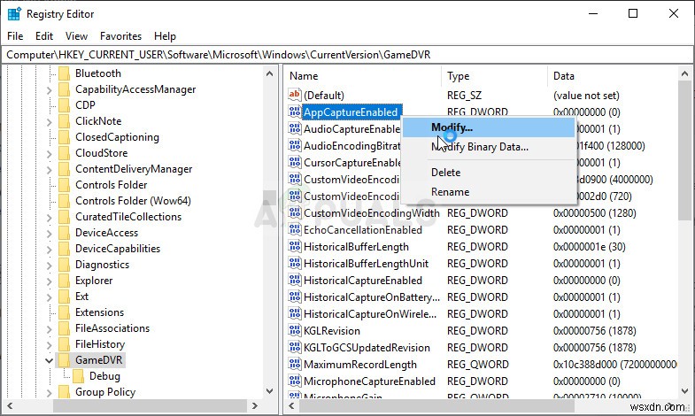Click the Debug subkey folder icon
Screen dimensions: 695x416
[79, 376]
